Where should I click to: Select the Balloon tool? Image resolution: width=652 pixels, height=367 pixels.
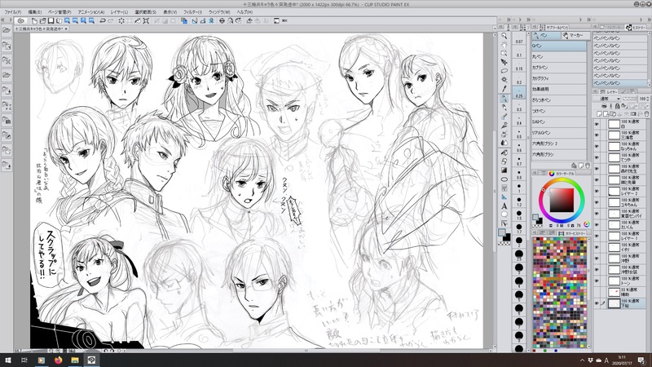pos(504,214)
